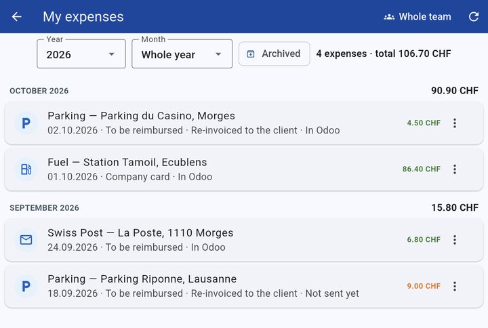Open the Year dropdown showing 2026
The height and width of the screenshot is (328, 488).
pos(81,54)
